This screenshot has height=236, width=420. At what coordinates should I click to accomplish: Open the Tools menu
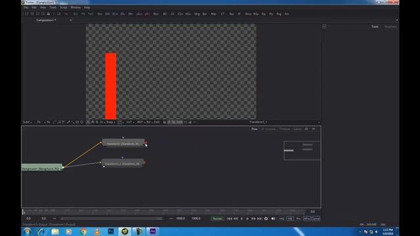(52, 7)
